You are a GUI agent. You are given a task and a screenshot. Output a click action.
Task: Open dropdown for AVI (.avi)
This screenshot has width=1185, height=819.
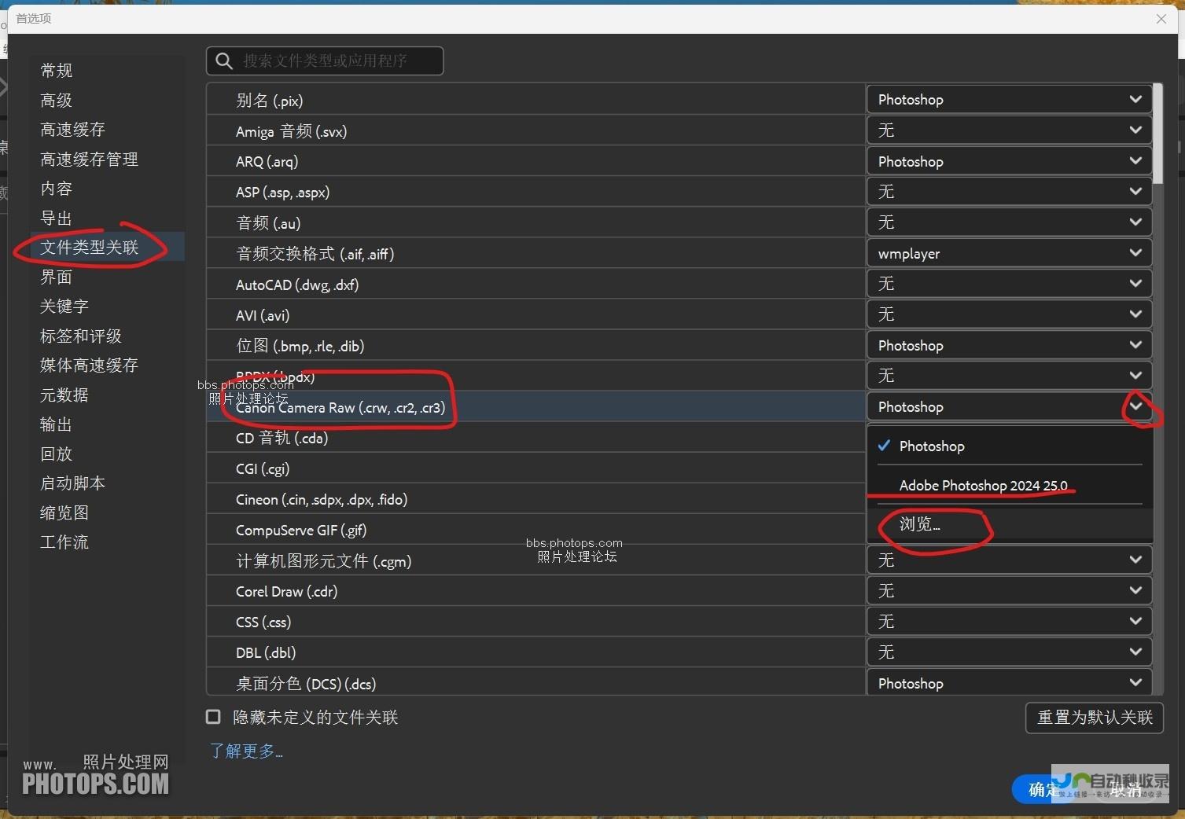point(1010,314)
